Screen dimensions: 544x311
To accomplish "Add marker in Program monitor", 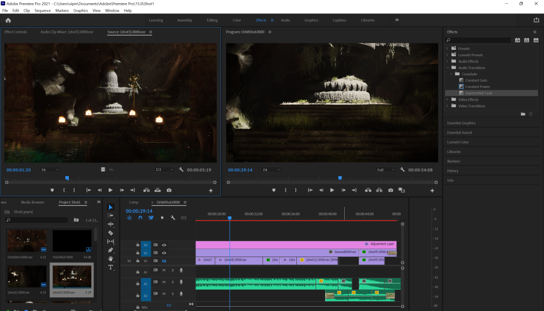I will click(274, 191).
